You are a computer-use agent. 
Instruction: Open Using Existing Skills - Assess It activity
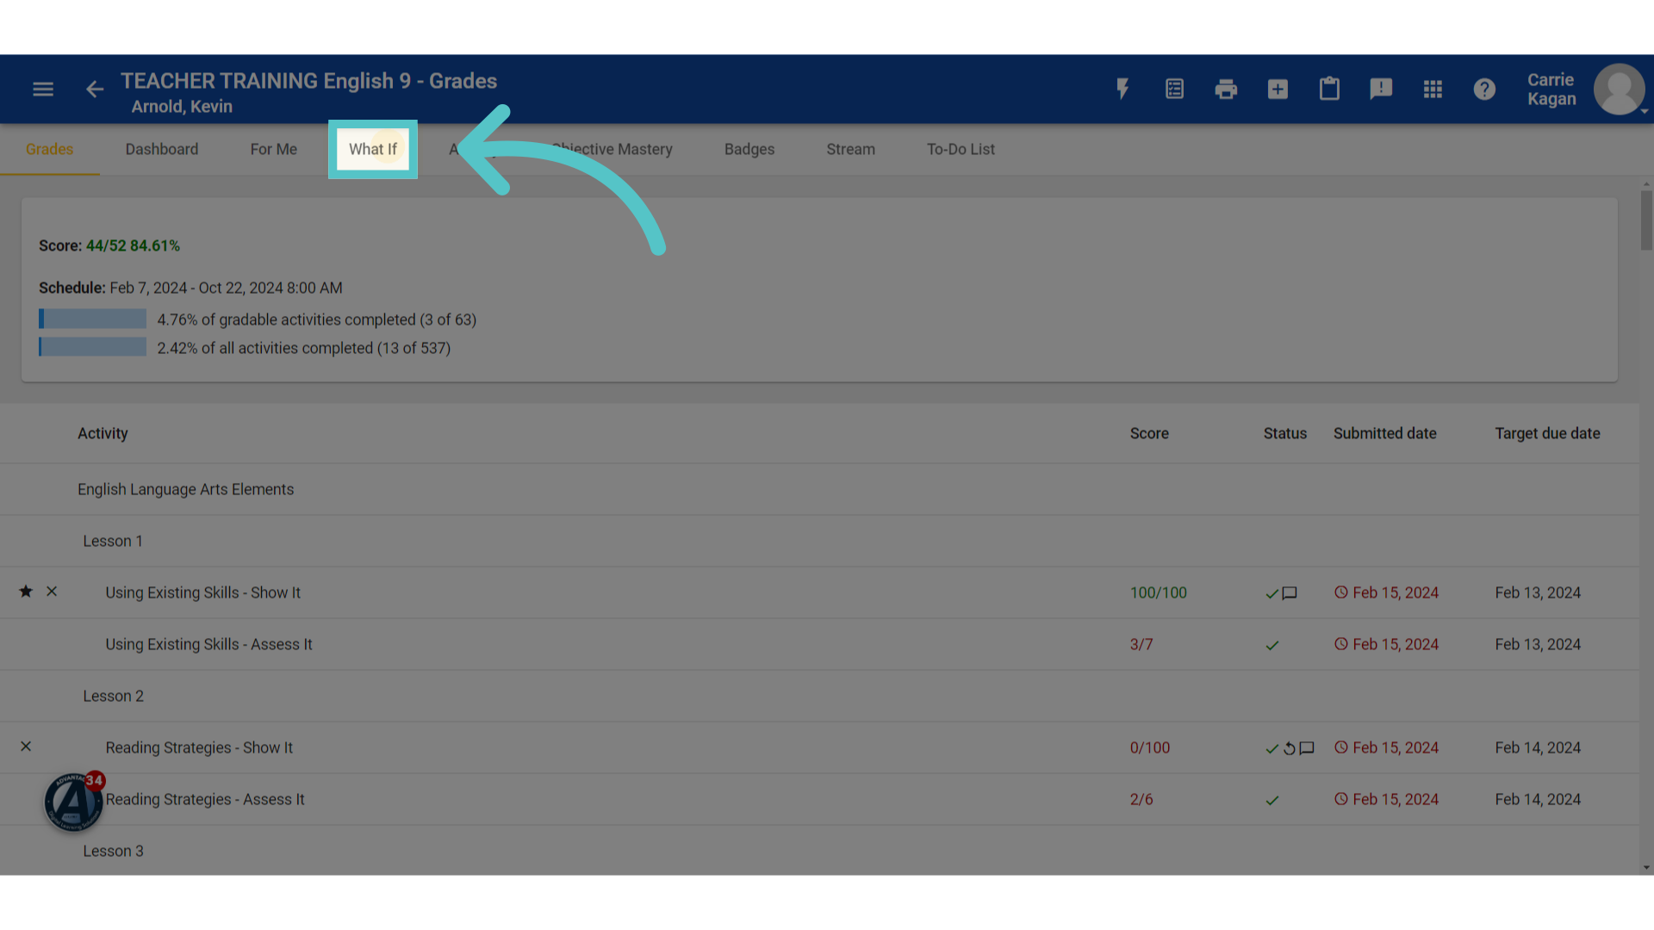tap(208, 644)
